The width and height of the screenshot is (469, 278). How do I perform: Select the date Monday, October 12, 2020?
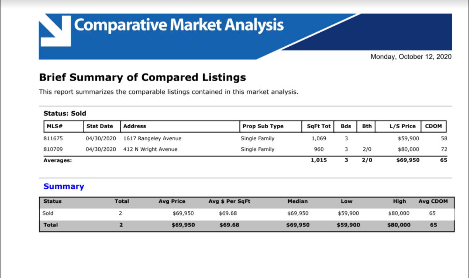411,57
